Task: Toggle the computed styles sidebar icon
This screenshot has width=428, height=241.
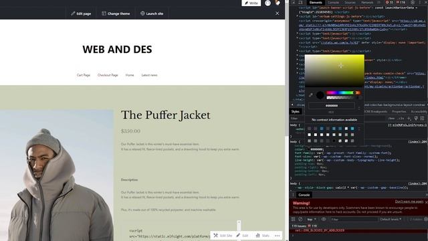Action: (x=422, y=118)
